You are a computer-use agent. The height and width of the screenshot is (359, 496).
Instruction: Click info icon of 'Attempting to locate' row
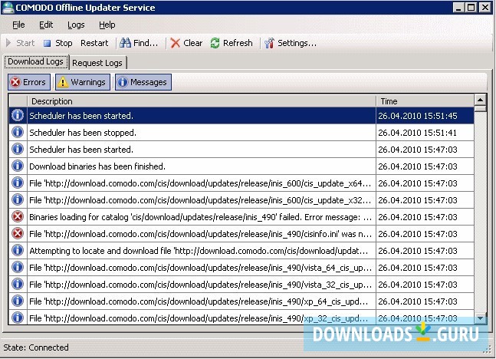18,250
